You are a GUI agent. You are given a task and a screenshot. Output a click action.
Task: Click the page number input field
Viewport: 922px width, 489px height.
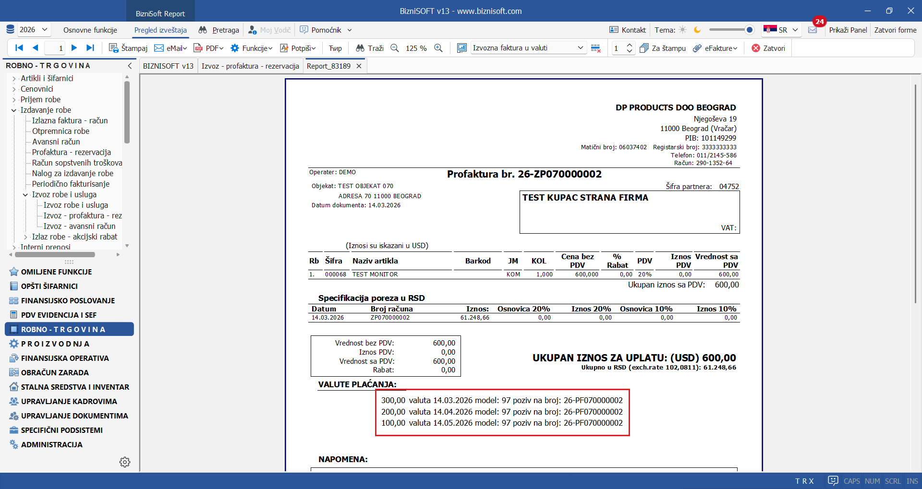click(x=55, y=48)
